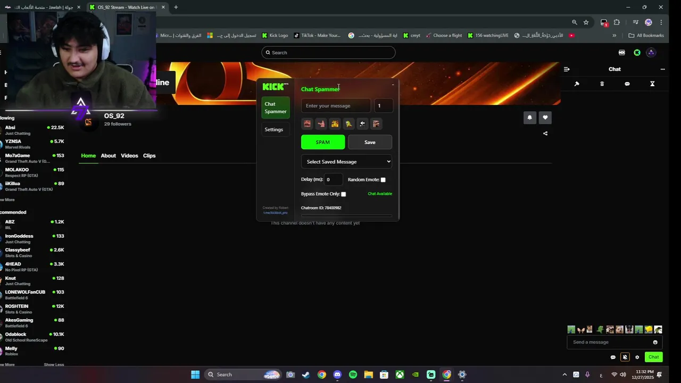
Task: Select the Home channel tab
Action: point(88,156)
